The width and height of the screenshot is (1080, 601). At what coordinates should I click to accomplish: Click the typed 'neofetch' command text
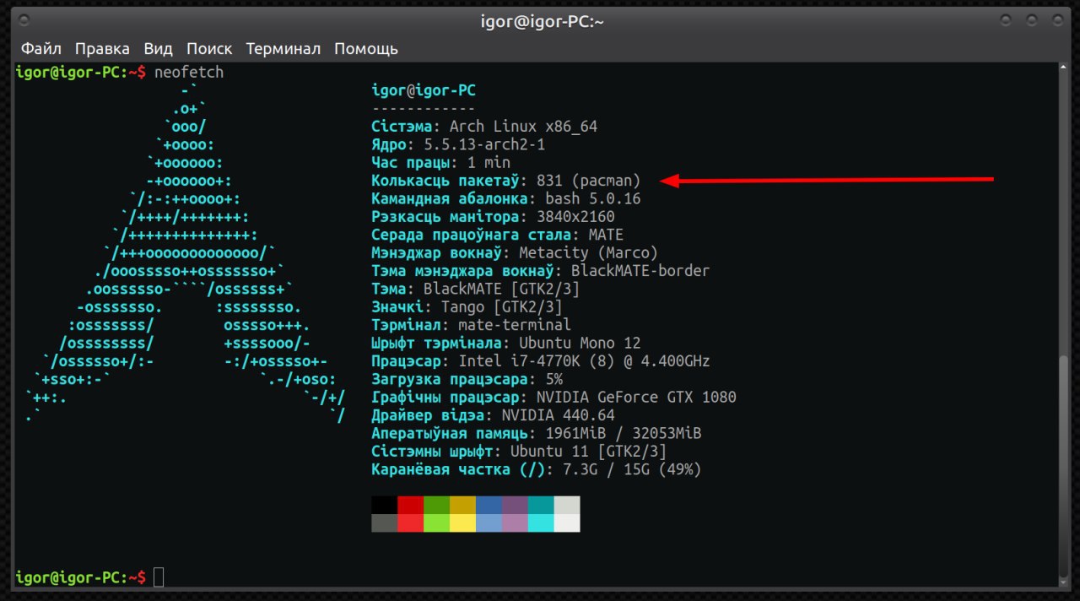coord(189,73)
